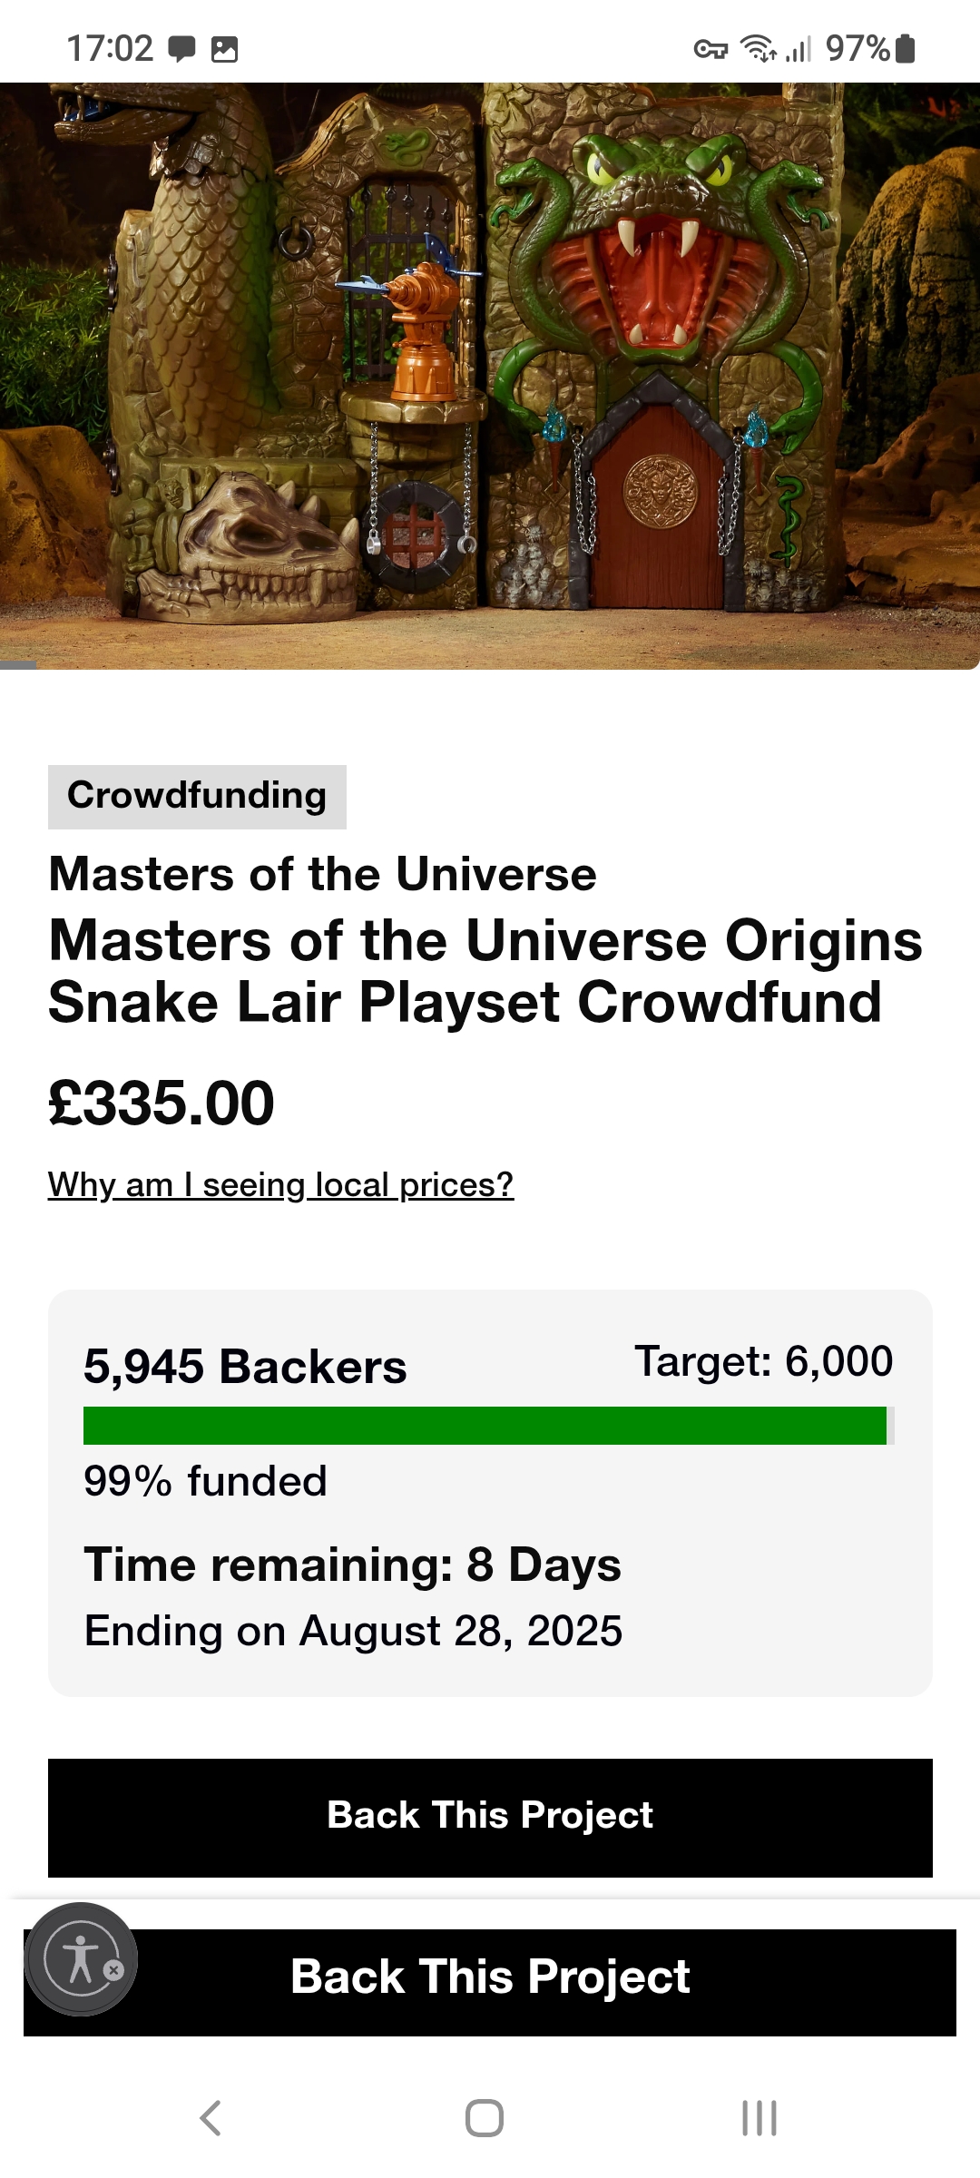Tap the picture notification icon in status bar
This screenshot has width=980, height=2178.
(224, 49)
